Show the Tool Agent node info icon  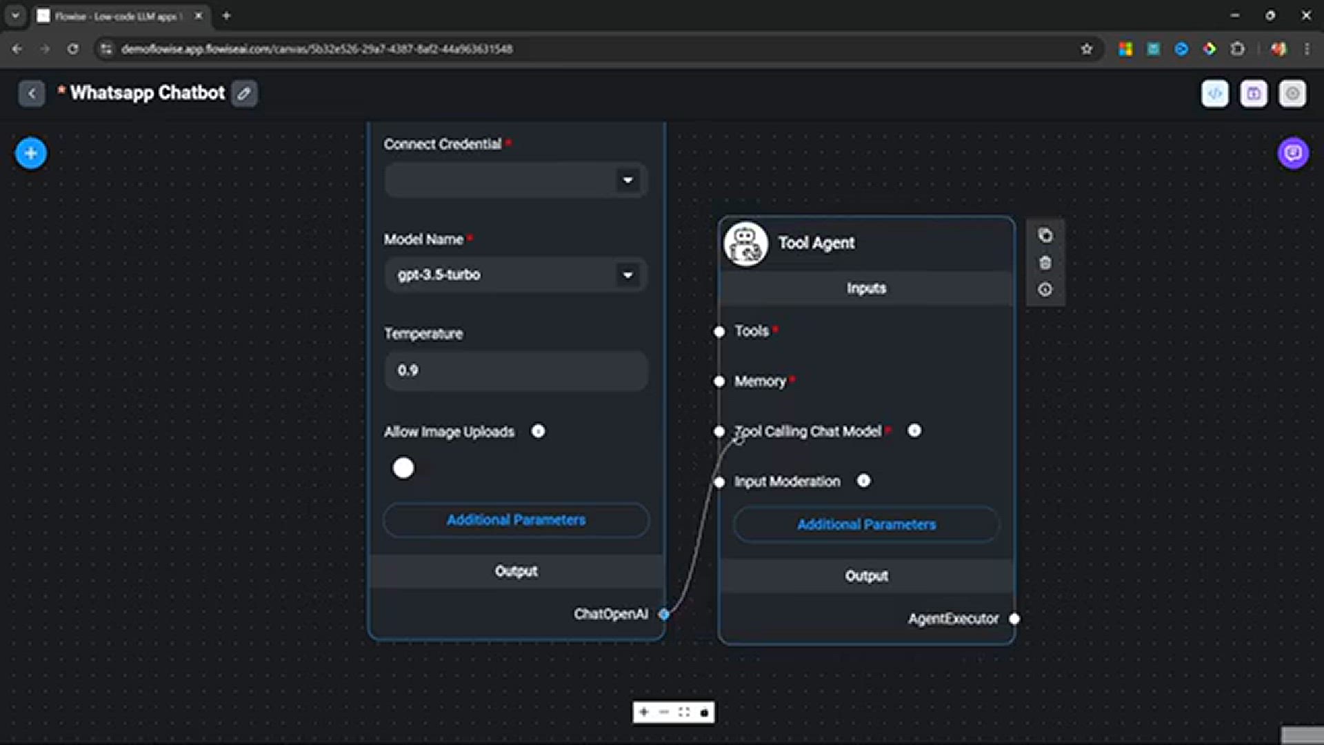pyautogui.click(x=1045, y=290)
